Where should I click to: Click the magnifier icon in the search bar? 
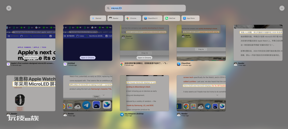(108, 8)
